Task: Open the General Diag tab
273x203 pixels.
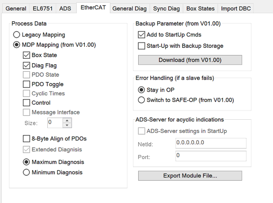Action: [x=129, y=9]
